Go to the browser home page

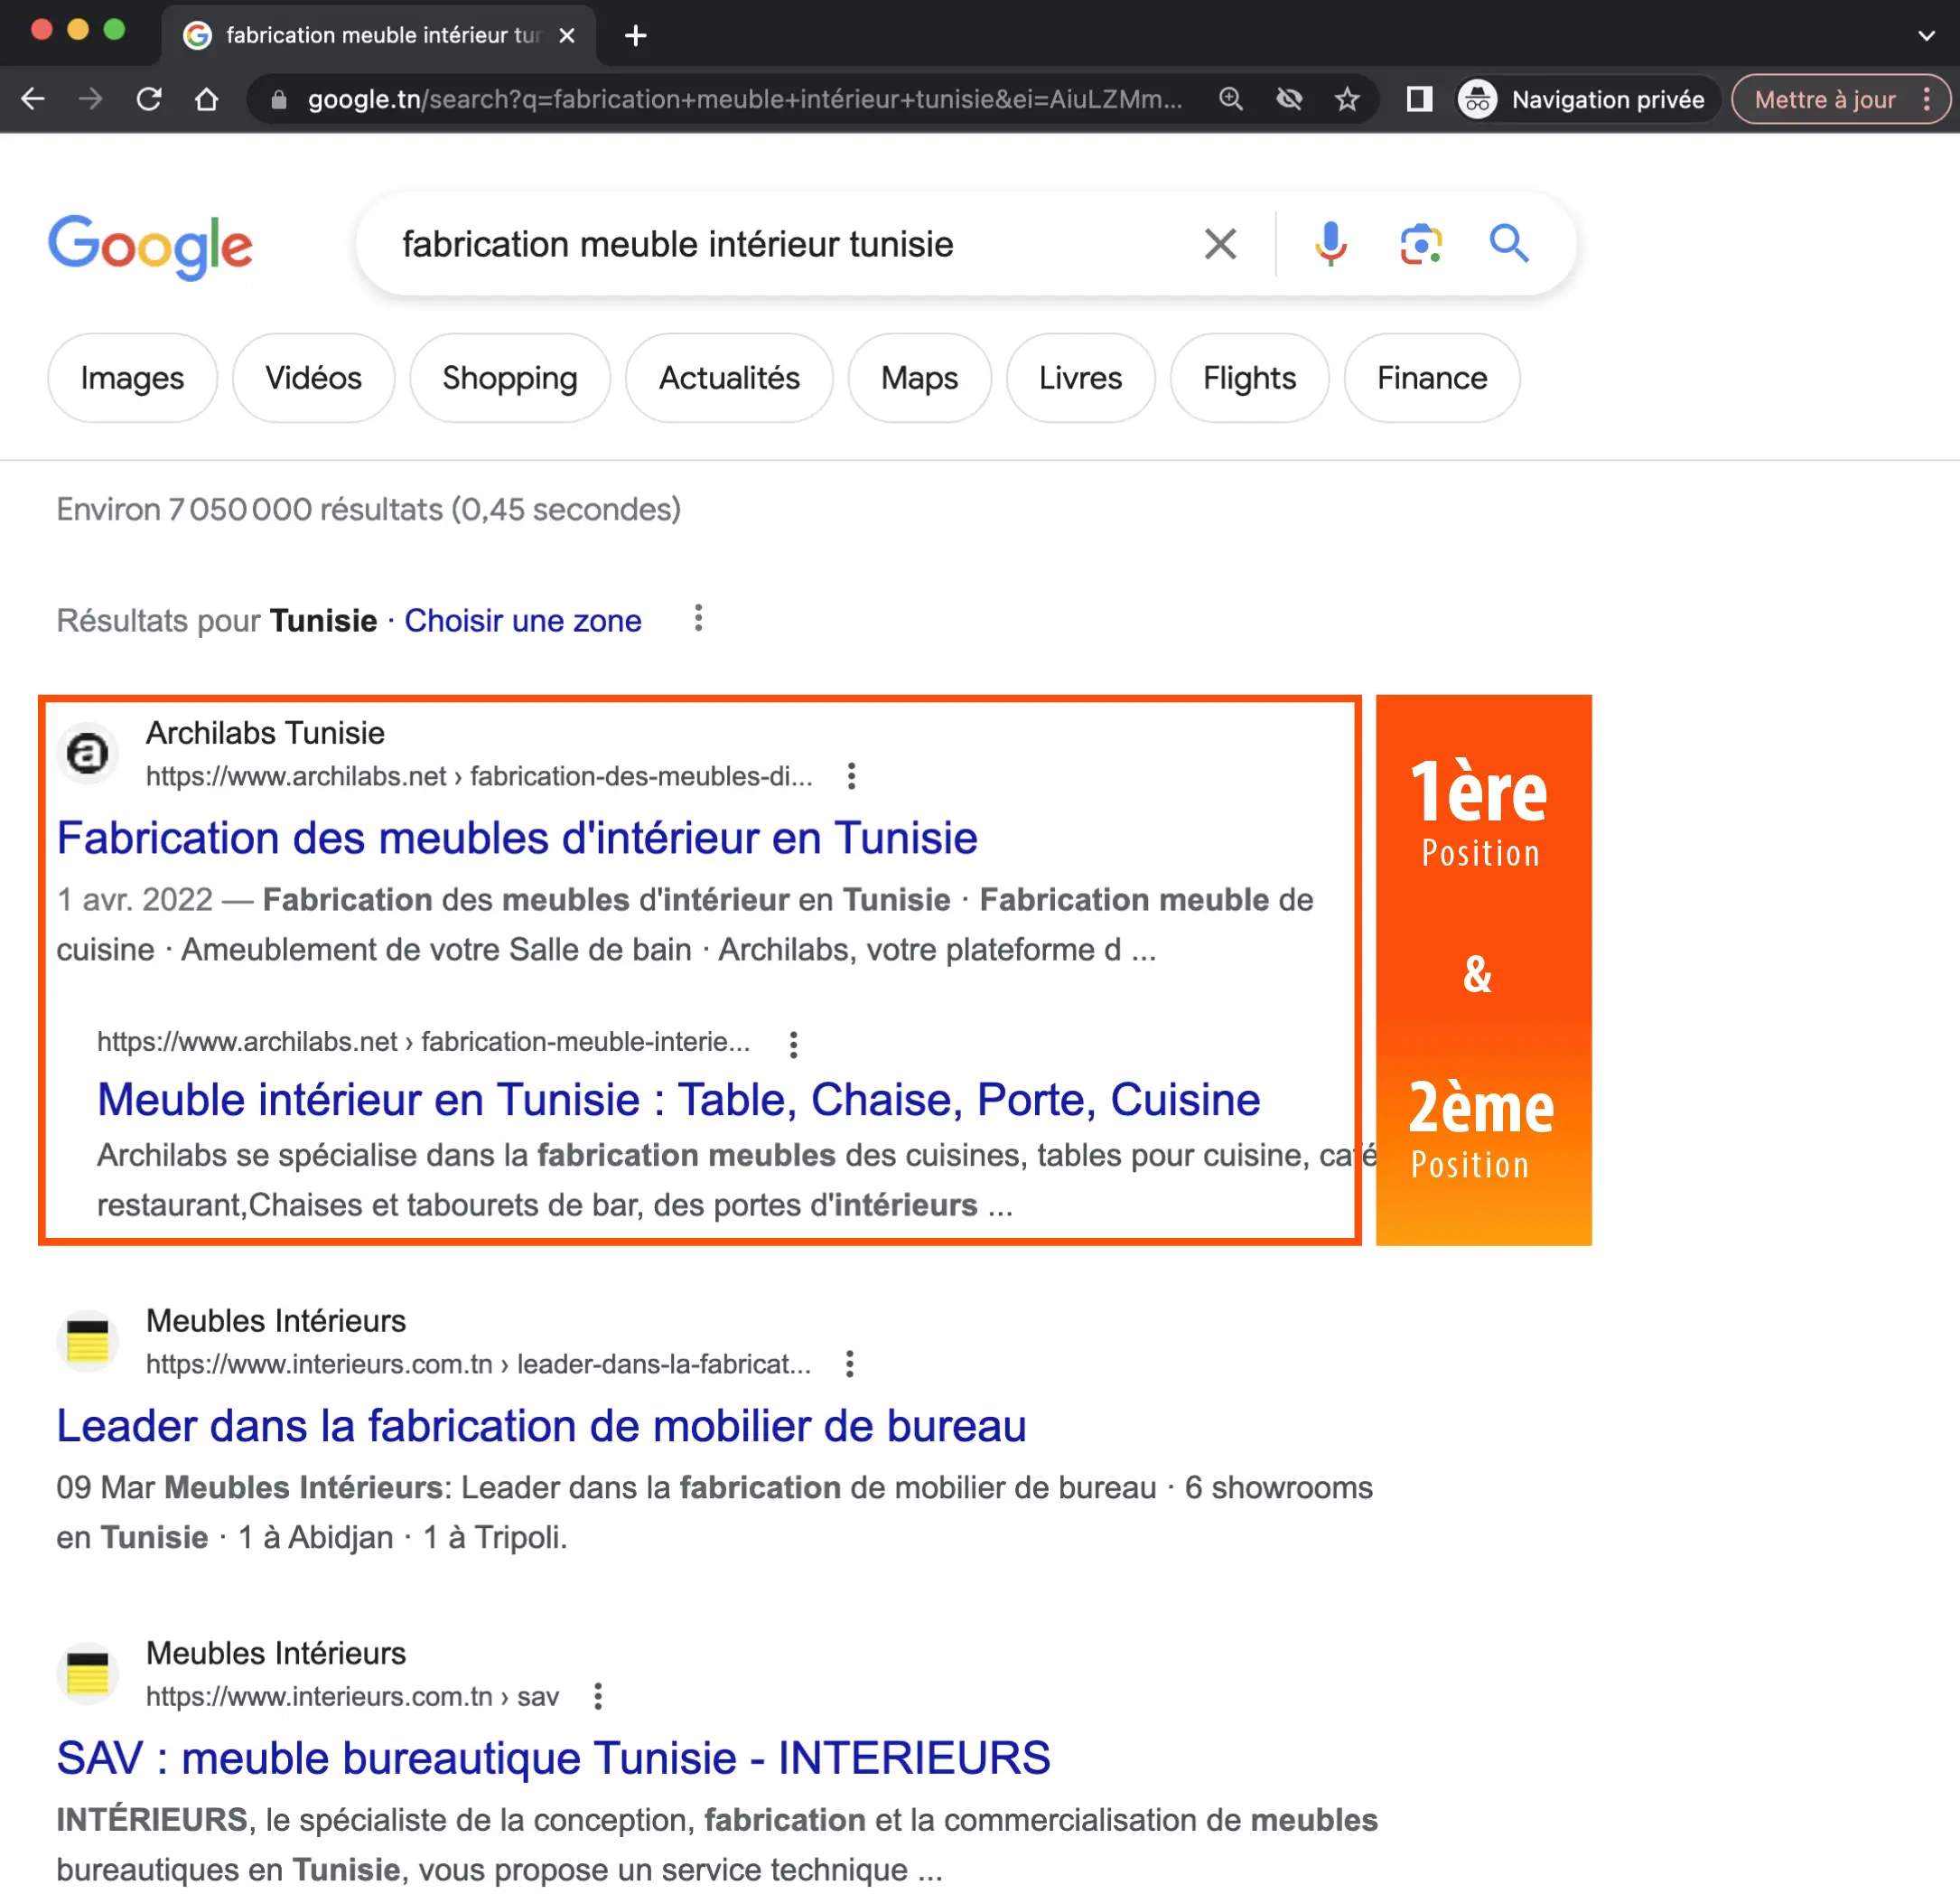pos(206,99)
